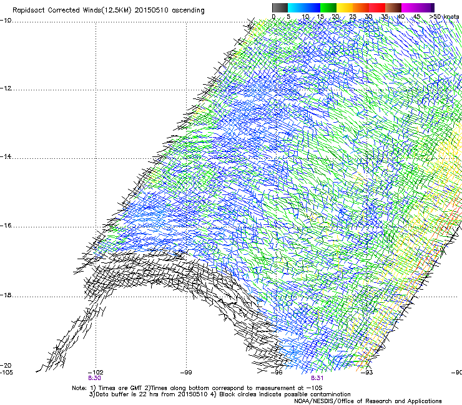Click the '-20' latitude axis label
Viewport: 462px width, 405px height.
pos(6,365)
